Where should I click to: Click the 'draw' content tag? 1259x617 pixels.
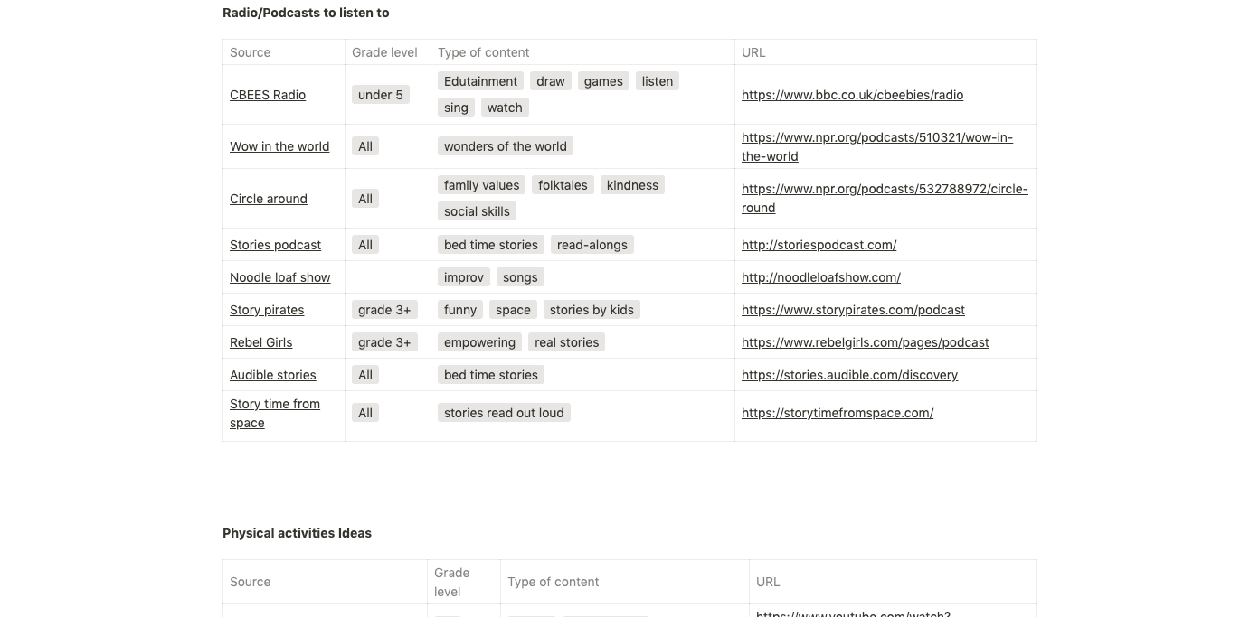[551, 81]
